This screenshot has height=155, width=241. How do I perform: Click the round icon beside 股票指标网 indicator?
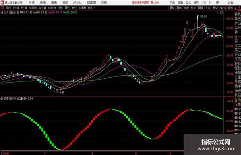pos(2,98)
